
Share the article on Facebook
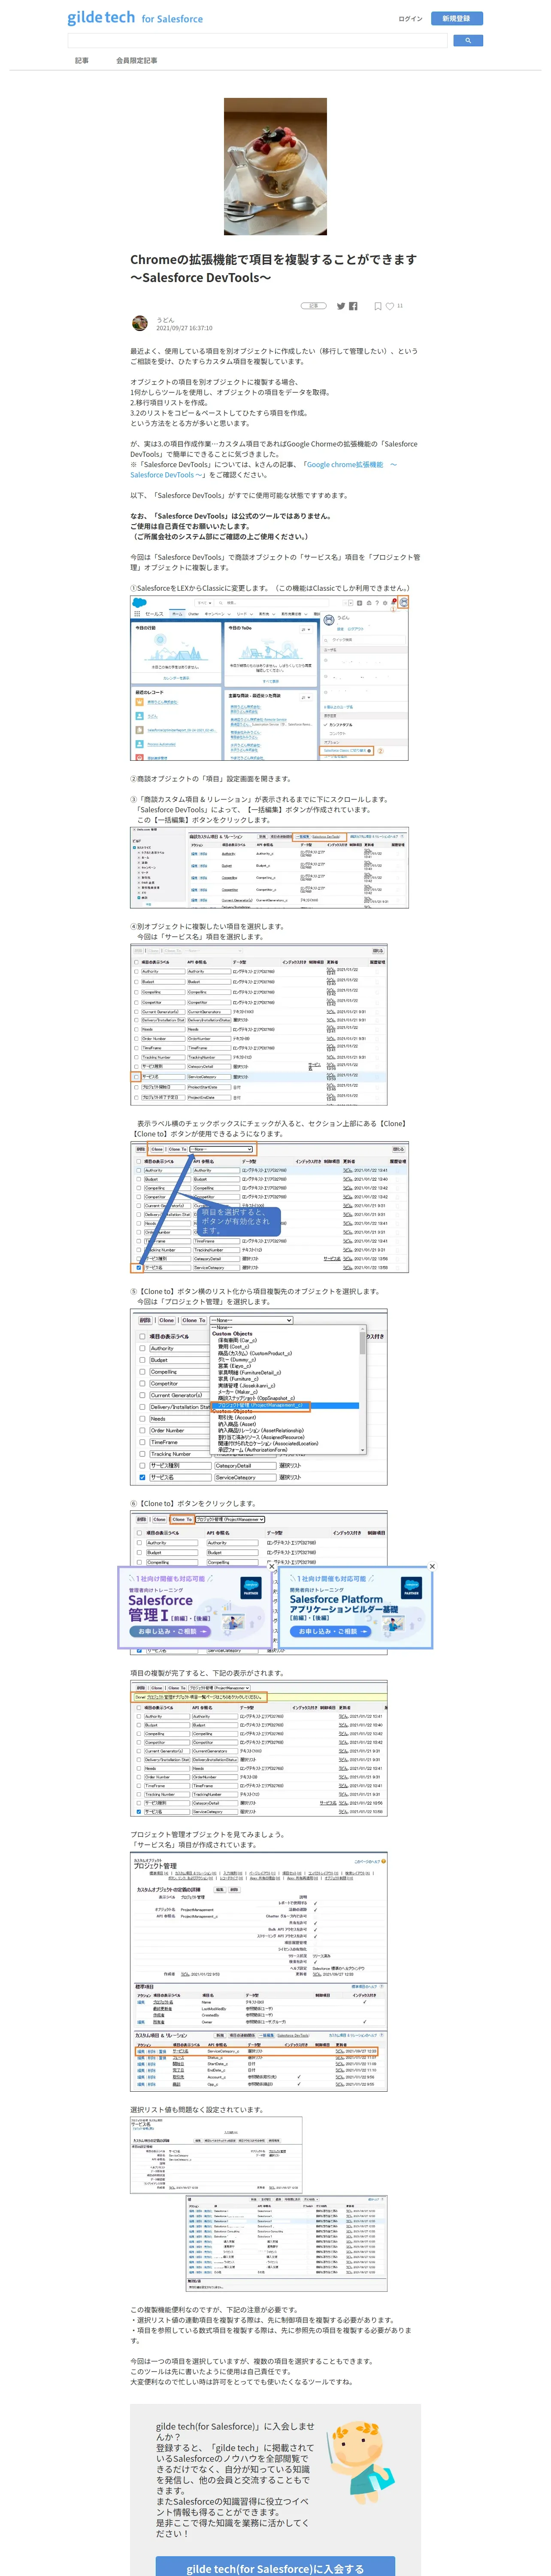353,306
